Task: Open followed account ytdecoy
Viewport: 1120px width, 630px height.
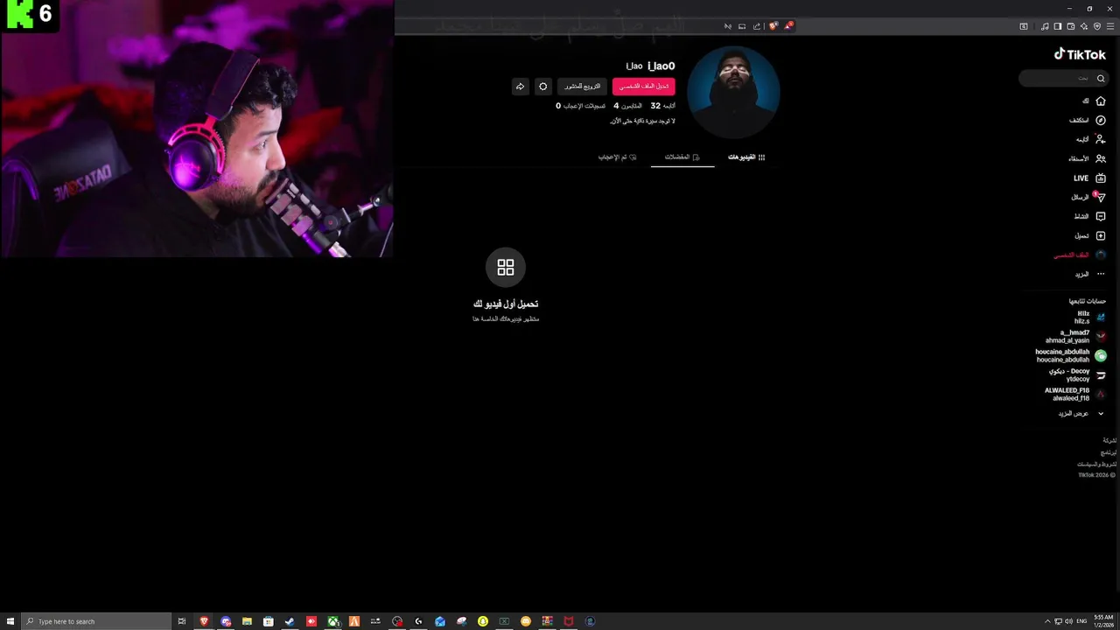Action: [1078, 374]
